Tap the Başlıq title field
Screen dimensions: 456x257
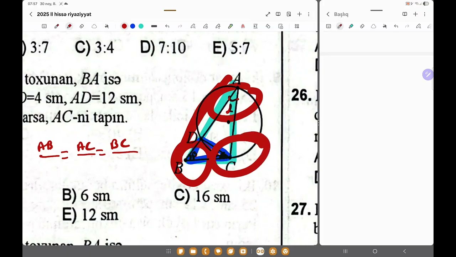[x=341, y=14]
